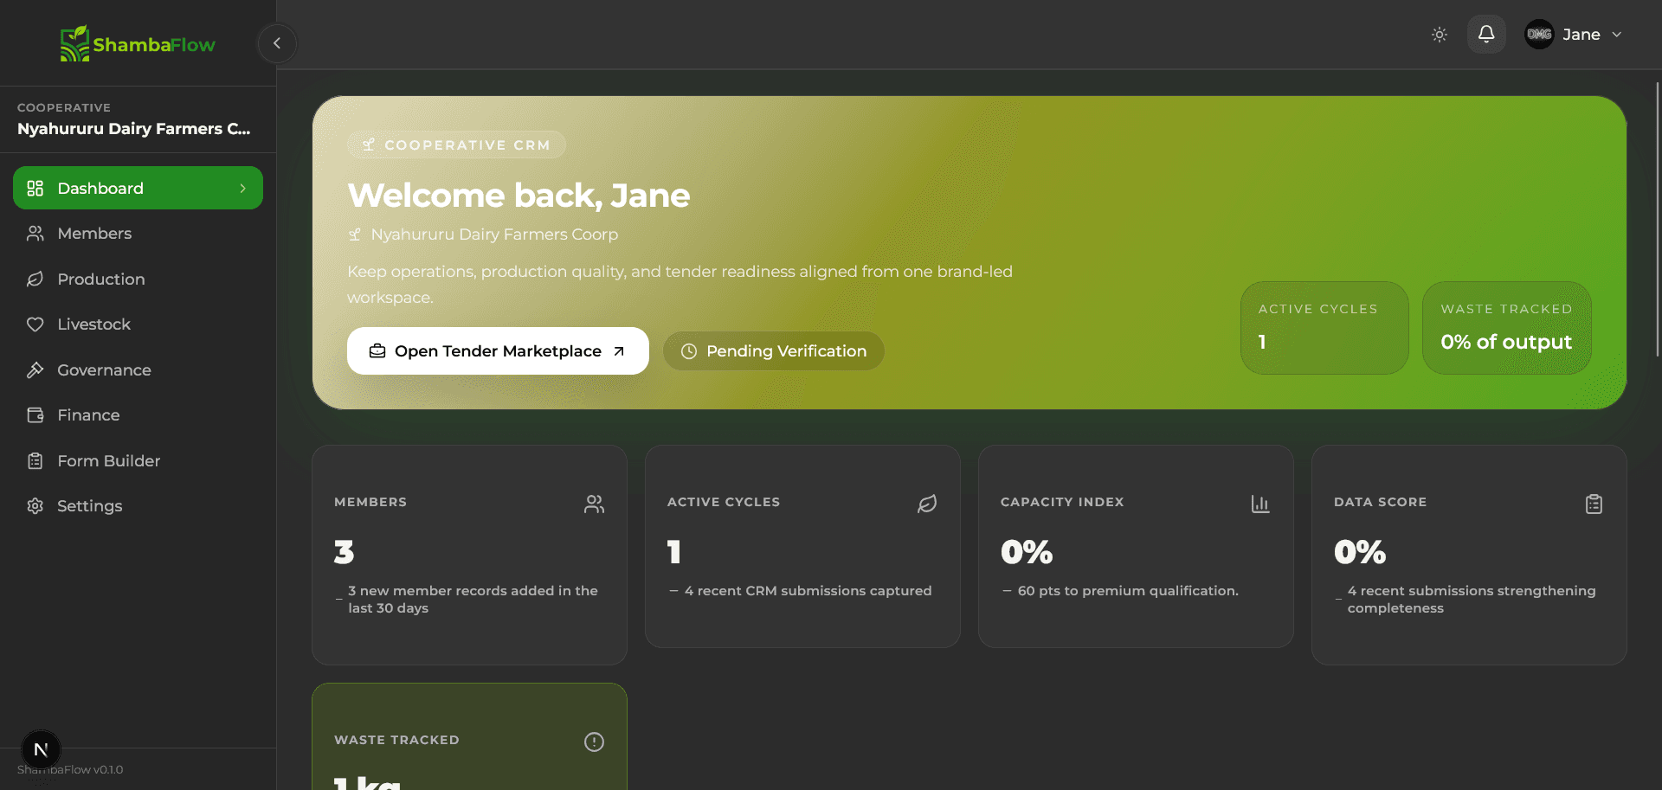The width and height of the screenshot is (1662, 790).
Task: Click the Waste Tracked banner tile
Action: coord(1507,328)
